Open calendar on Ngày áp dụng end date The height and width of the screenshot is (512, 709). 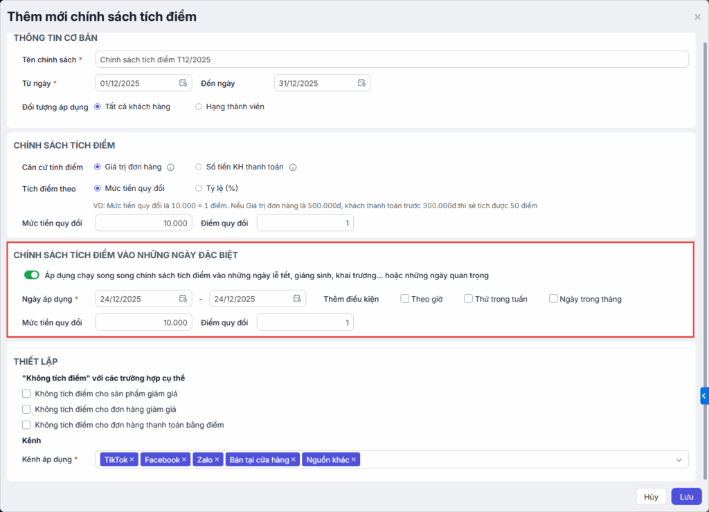point(298,299)
